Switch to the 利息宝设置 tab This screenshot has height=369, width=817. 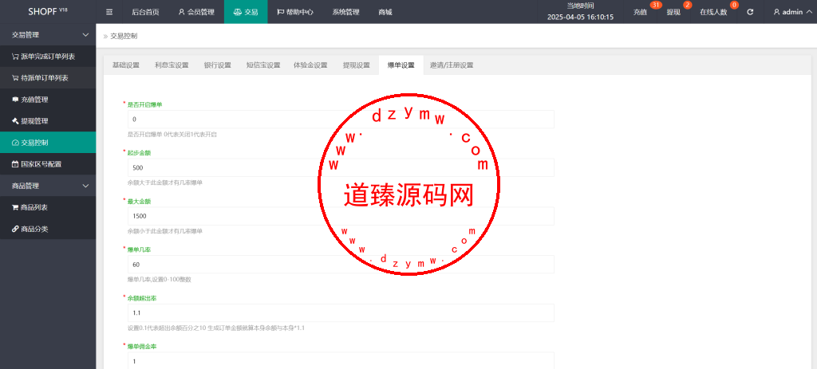(x=172, y=65)
